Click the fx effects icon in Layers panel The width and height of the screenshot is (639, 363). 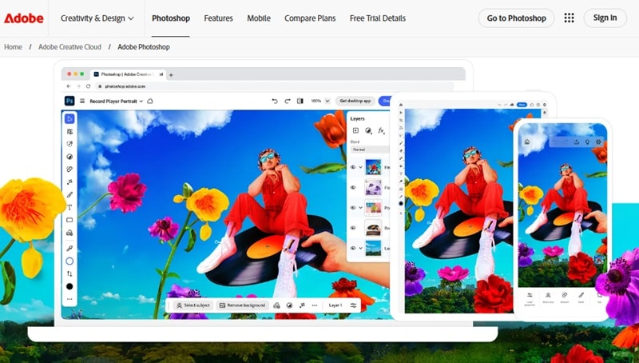(381, 130)
